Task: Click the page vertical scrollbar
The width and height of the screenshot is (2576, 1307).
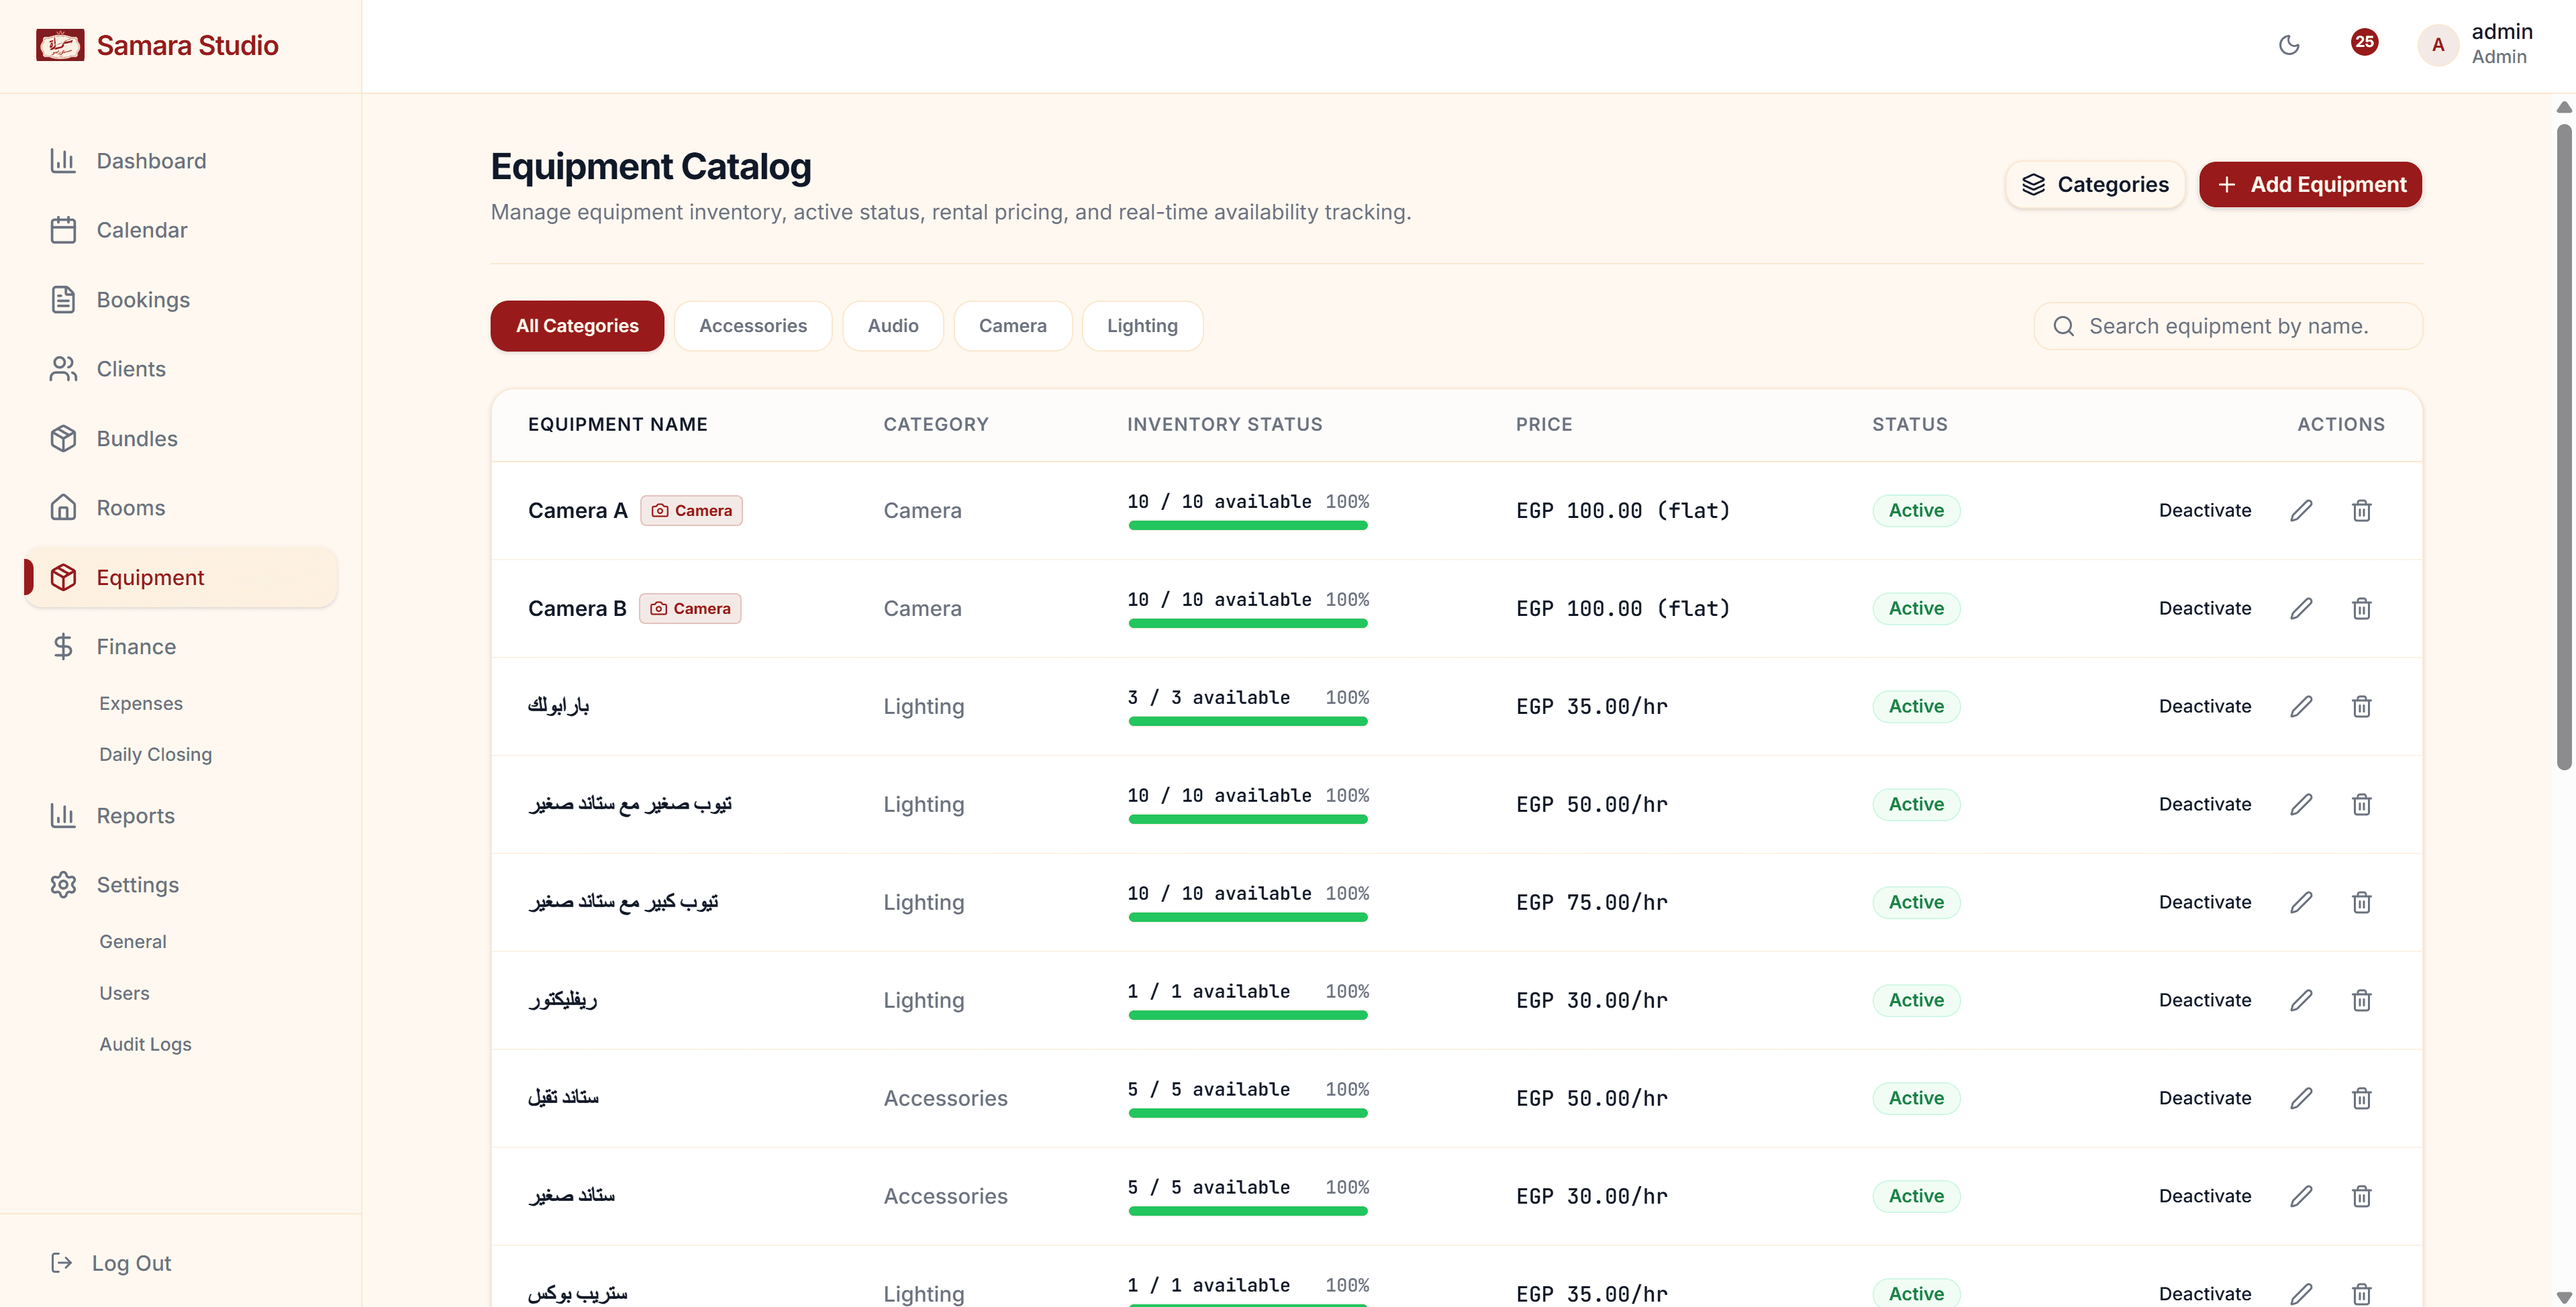Action: (x=2564, y=446)
